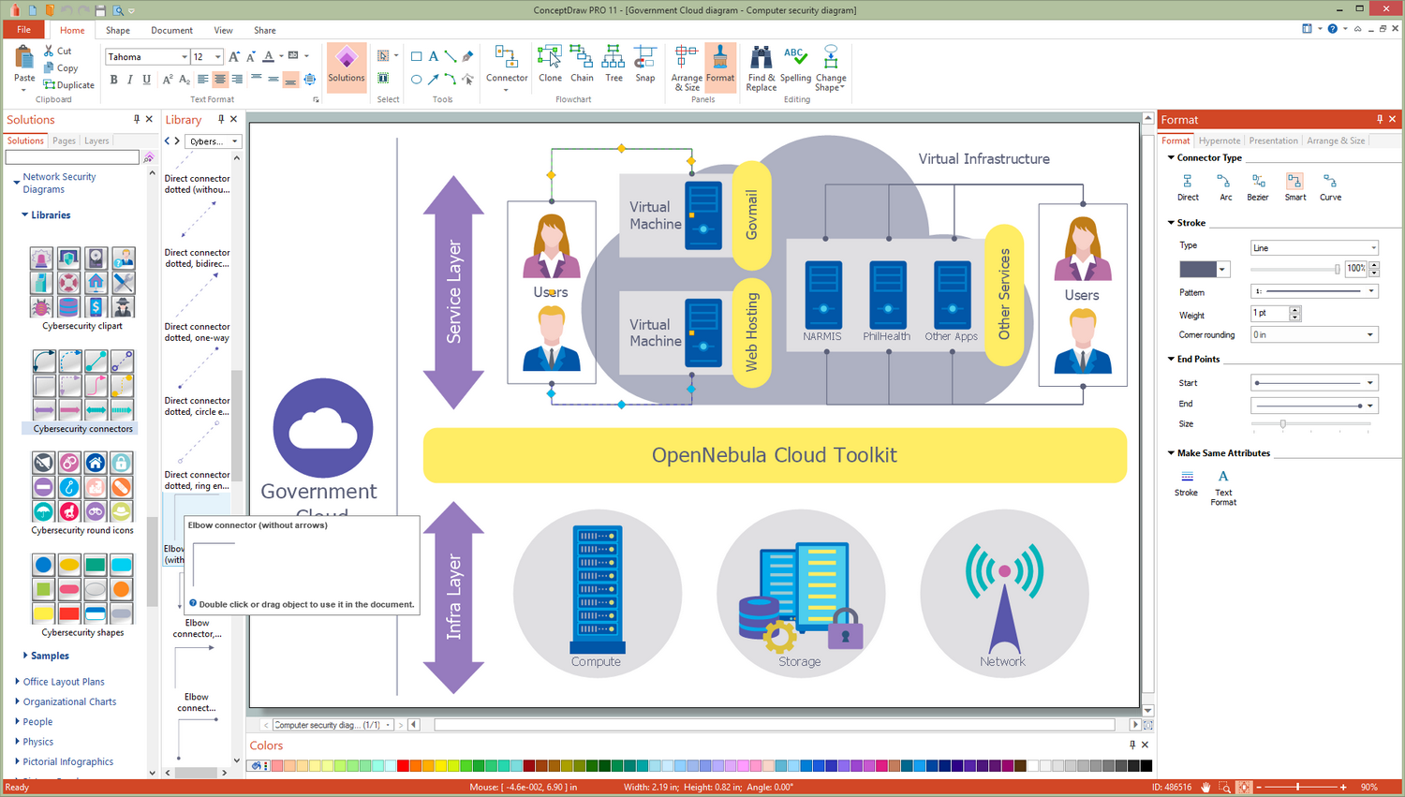This screenshot has width=1405, height=797.
Task: Toggle center text alignment
Action: click(220, 80)
